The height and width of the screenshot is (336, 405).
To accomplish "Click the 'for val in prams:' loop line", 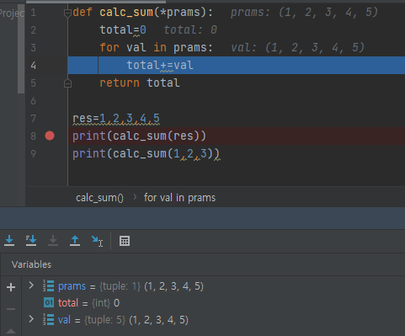I will (157, 47).
